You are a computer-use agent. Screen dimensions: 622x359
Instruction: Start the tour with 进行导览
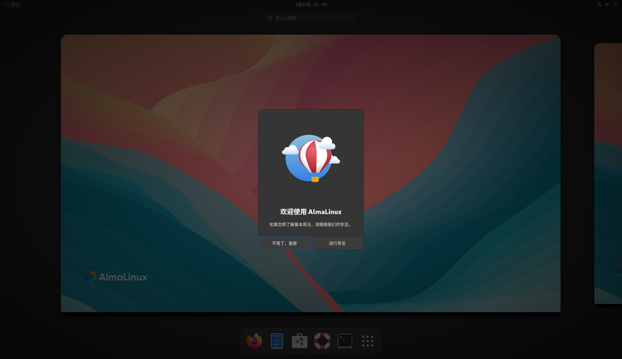337,243
